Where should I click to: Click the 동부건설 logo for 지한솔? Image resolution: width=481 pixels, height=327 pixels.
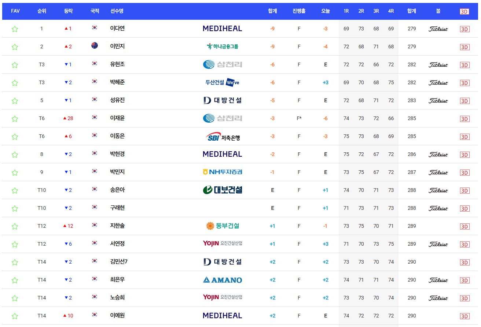[x=222, y=226]
